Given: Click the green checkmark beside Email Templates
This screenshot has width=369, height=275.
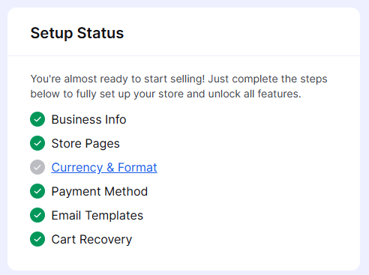Looking at the screenshot, I should [x=37, y=215].
